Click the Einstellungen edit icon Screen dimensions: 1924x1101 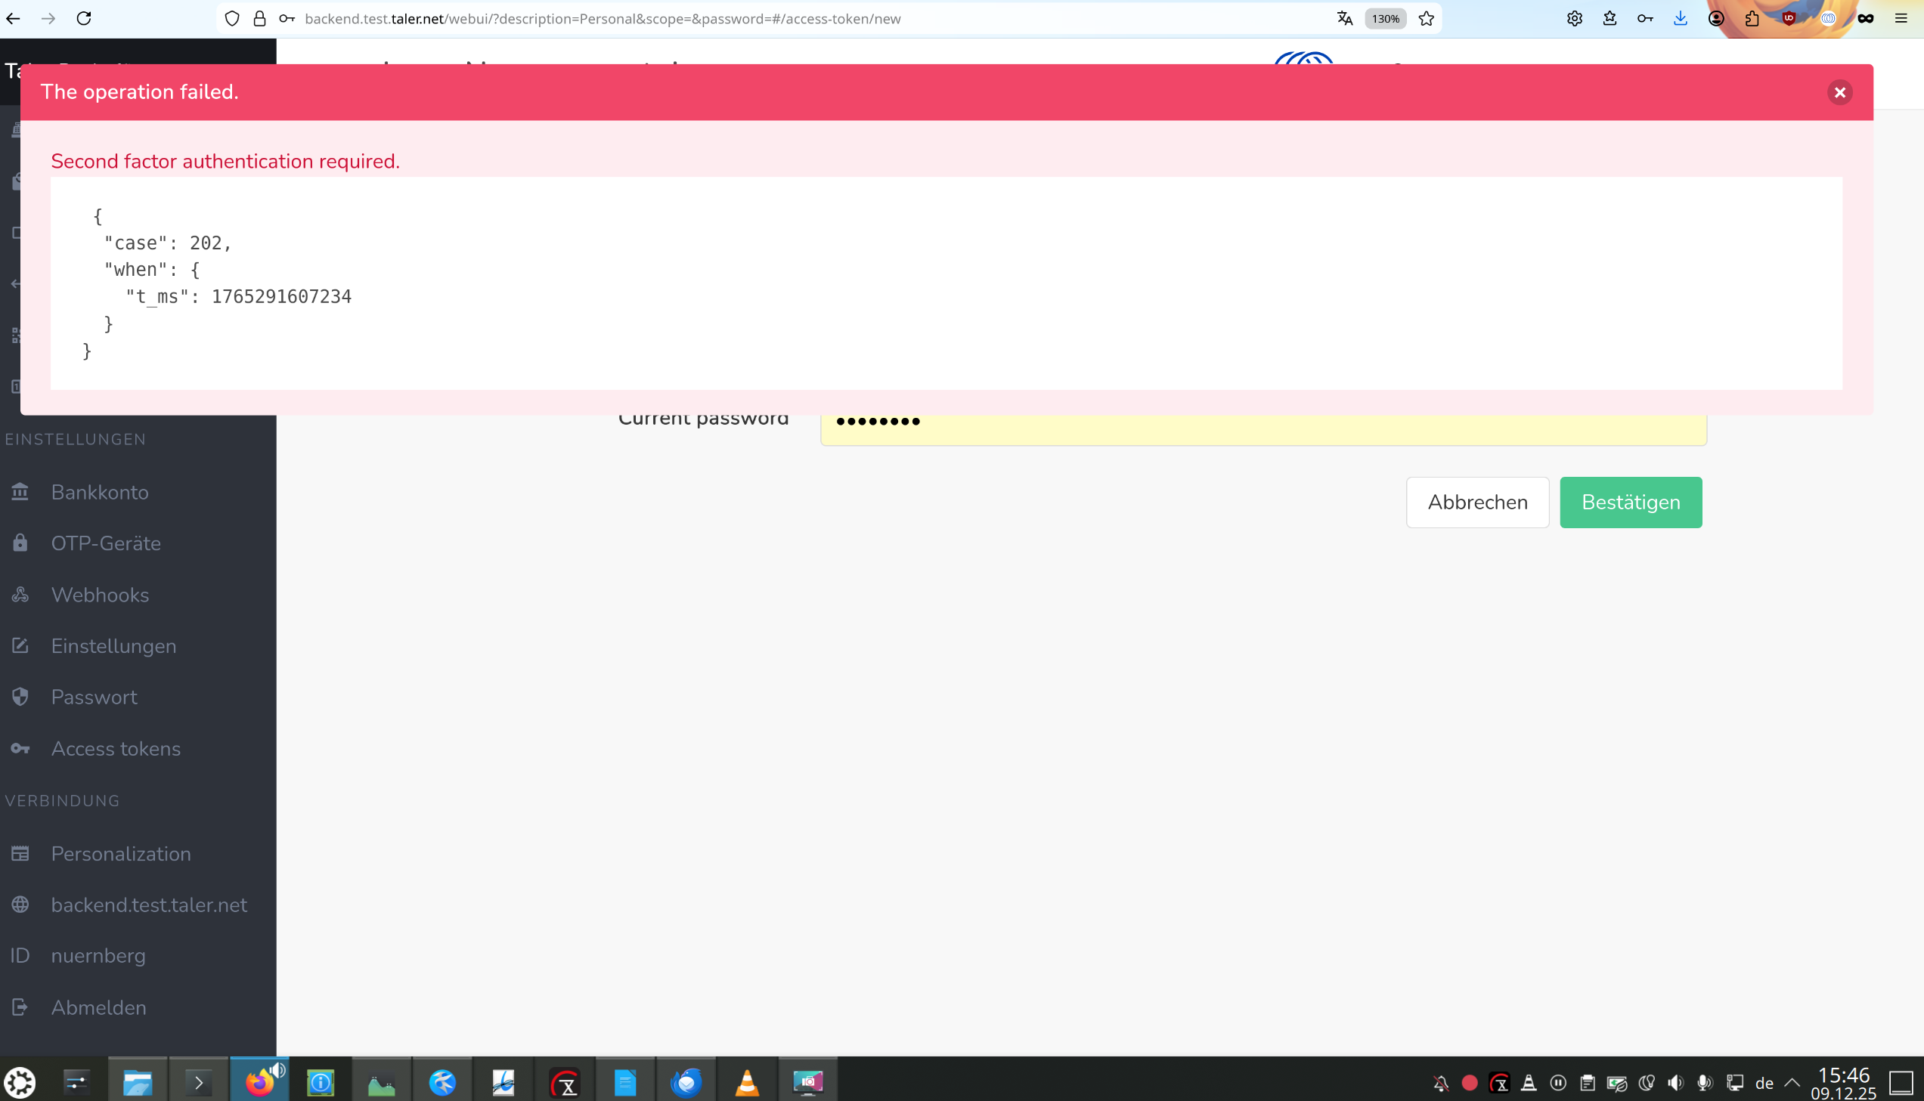[20, 646]
